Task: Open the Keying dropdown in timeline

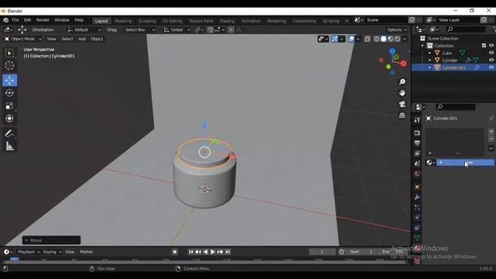Action: click(x=52, y=252)
